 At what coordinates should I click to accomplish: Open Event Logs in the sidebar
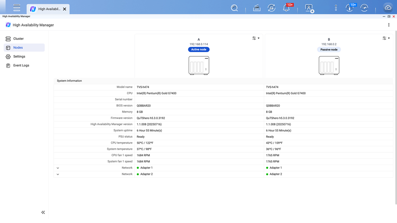click(x=24, y=65)
